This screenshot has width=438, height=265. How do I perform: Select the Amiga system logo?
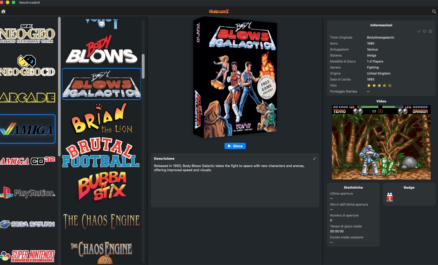pos(27,129)
